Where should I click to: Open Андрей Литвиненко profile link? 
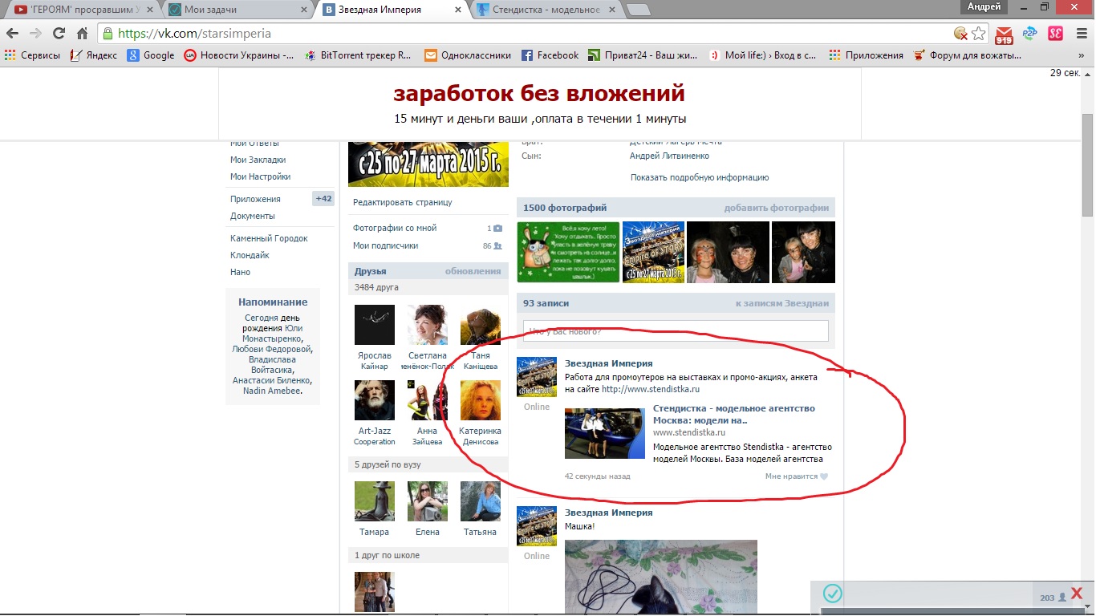coord(669,156)
